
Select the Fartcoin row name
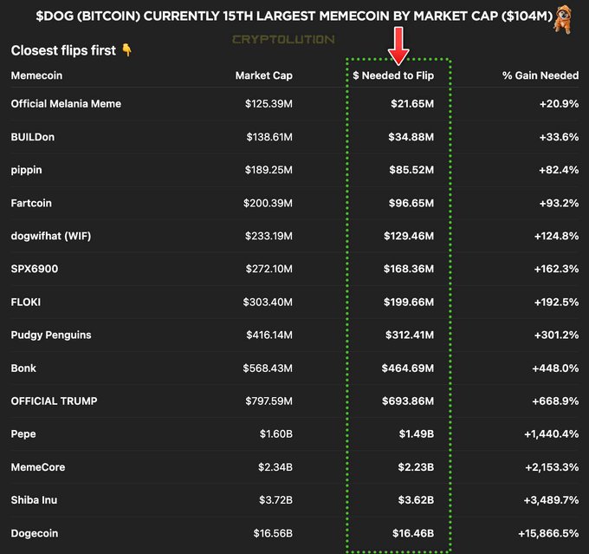click(31, 203)
